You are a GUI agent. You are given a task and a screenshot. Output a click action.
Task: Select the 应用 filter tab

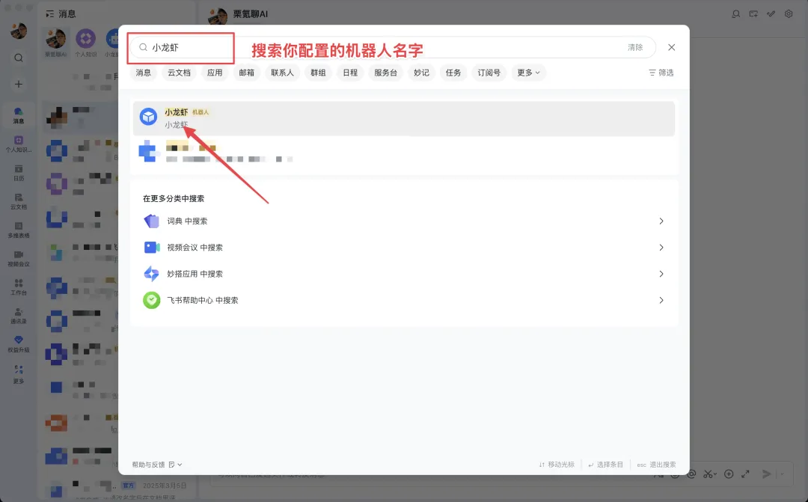(x=215, y=73)
